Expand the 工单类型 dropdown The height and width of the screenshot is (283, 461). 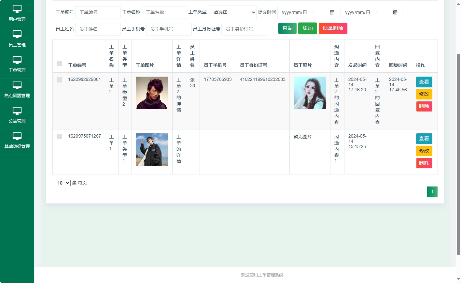pos(232,12)
